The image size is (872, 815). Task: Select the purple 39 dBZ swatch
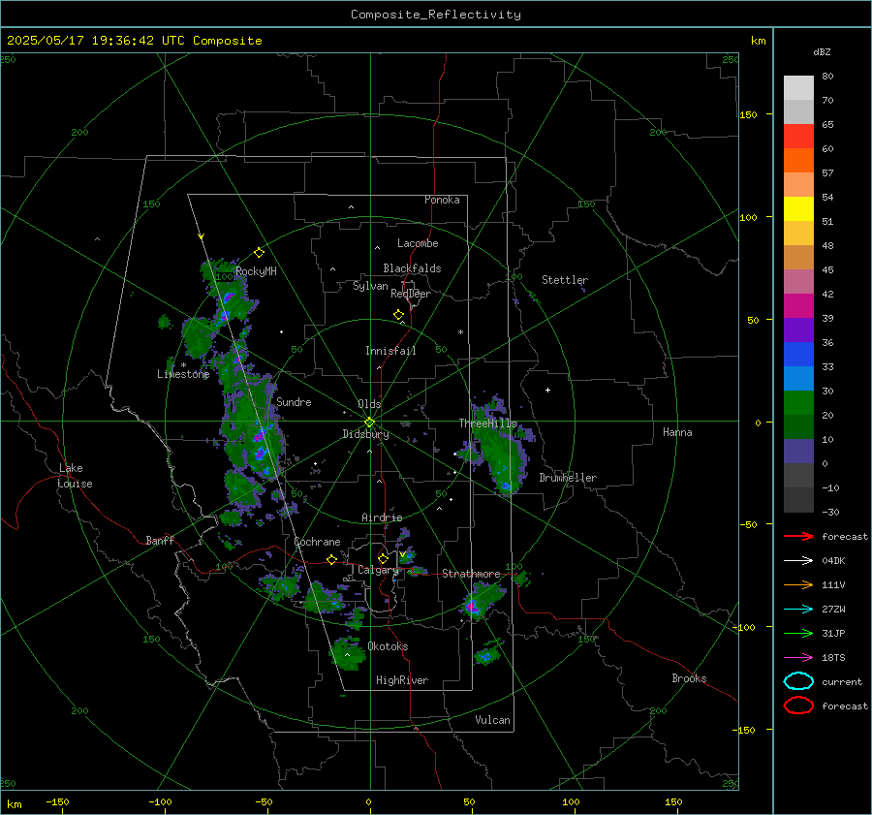tap(798, 329)
